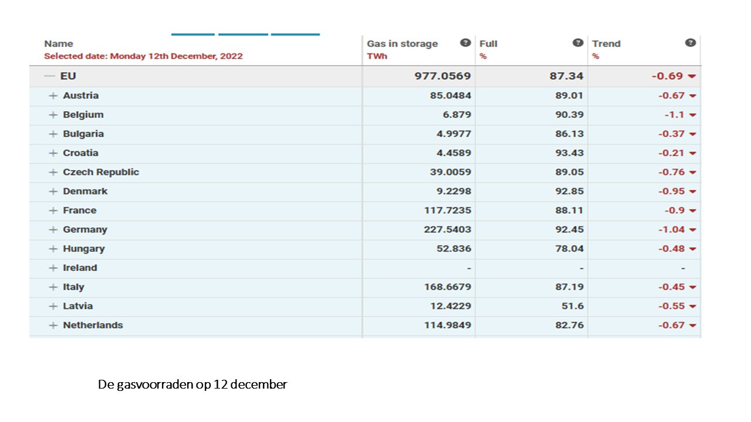Expand the Netherlands row
The height and width of the screenshot is (422, 751).
[53, 325]
